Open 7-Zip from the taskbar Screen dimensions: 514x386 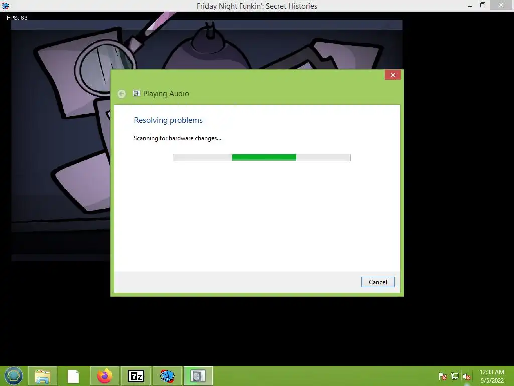point(136,376)
